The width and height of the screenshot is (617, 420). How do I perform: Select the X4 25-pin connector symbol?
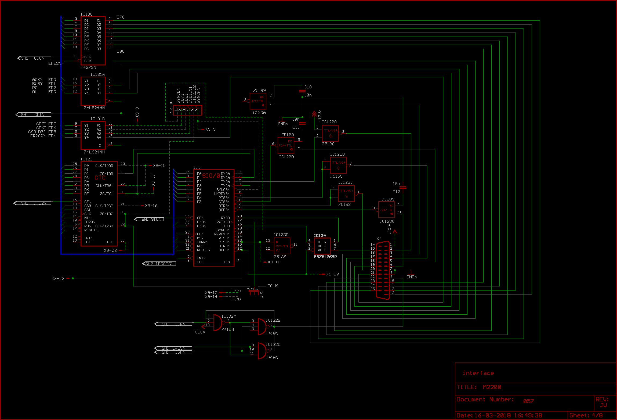pos(383,270)
